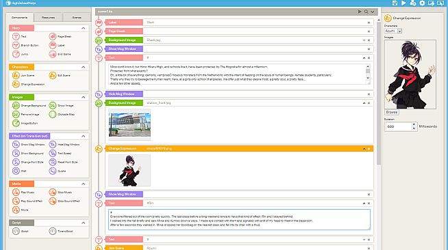Collapse the Story section

click(x=83, y=28)
